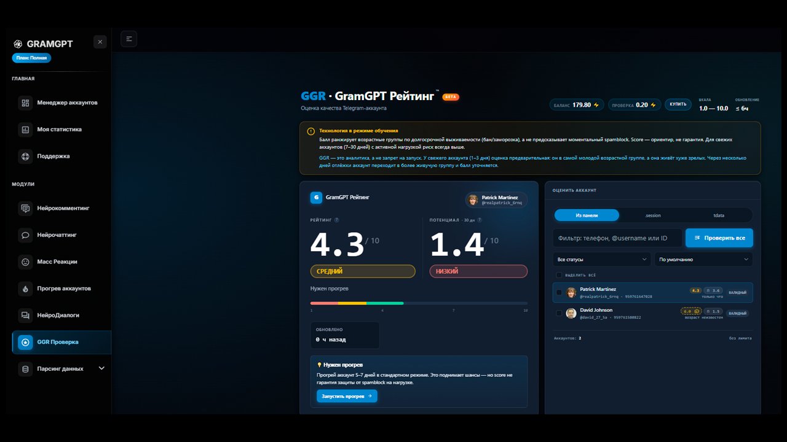Click the План: Полная plan badge

[31, 58]
